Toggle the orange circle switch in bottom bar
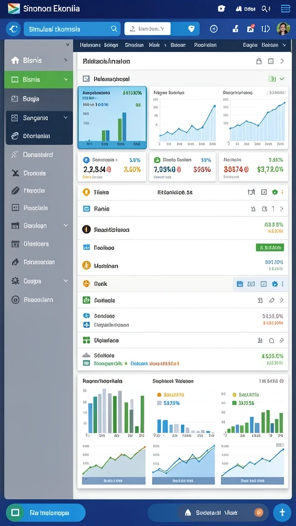This screenshot has height=526, width=296. pos(258,512)
